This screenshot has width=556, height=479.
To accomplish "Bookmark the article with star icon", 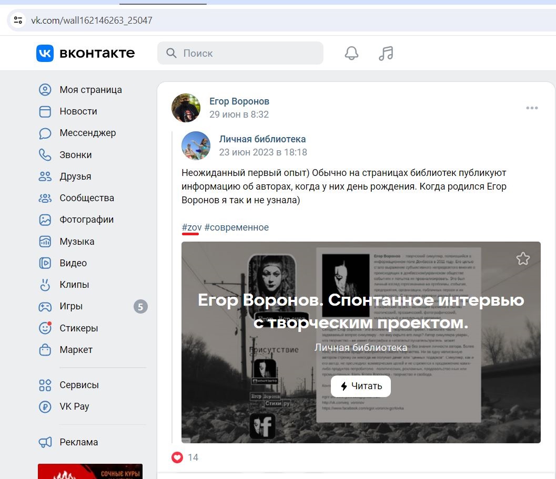I will [x=523, y=259].
